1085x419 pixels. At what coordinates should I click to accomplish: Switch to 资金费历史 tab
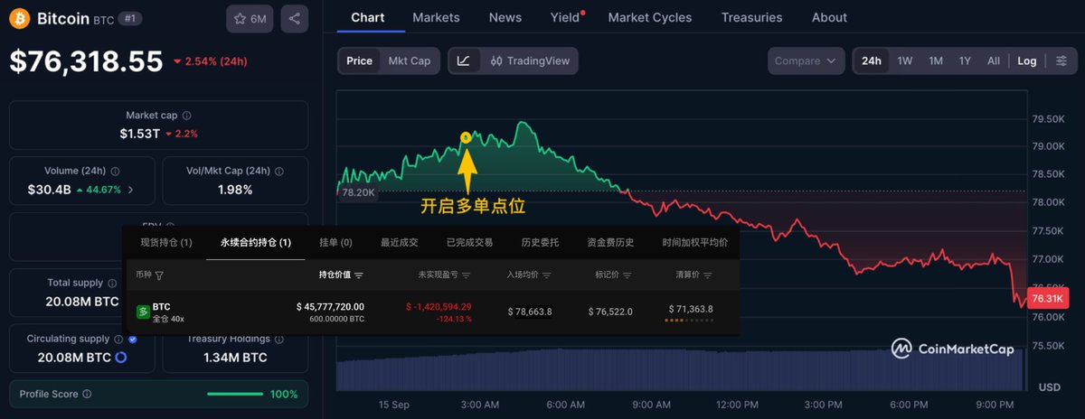610,242
